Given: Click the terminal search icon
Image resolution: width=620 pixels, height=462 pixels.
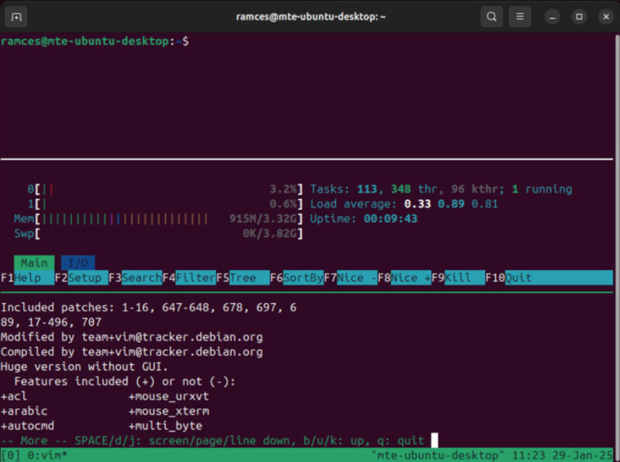Looking at the screenshot, I should pos(491,16).
